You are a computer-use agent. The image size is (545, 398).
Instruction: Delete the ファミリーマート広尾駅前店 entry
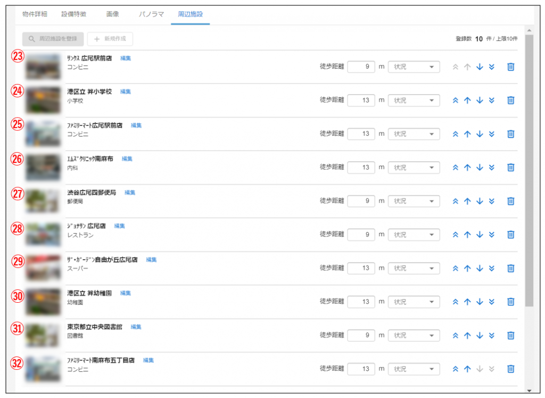point(510,134)
